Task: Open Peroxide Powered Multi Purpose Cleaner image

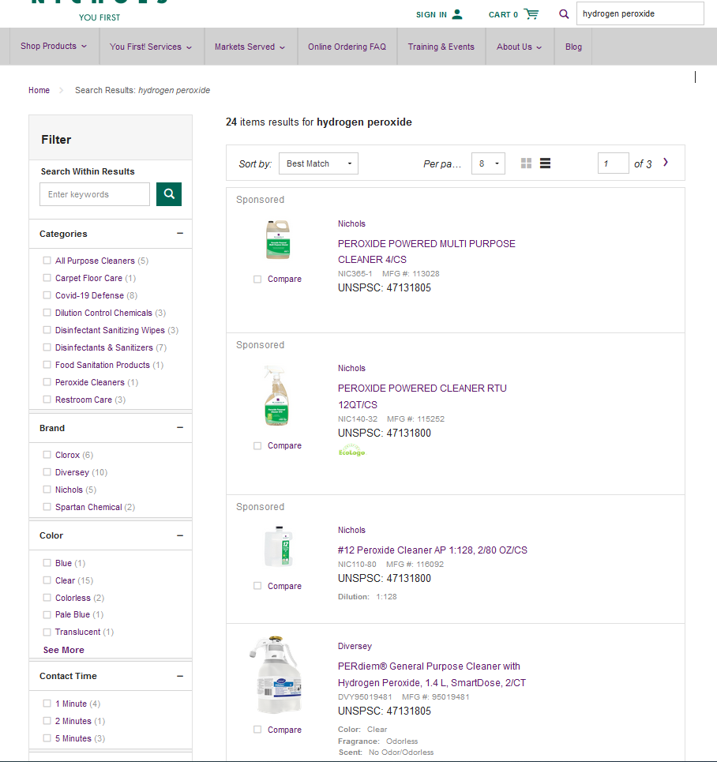Action: (x=278, y=239)
